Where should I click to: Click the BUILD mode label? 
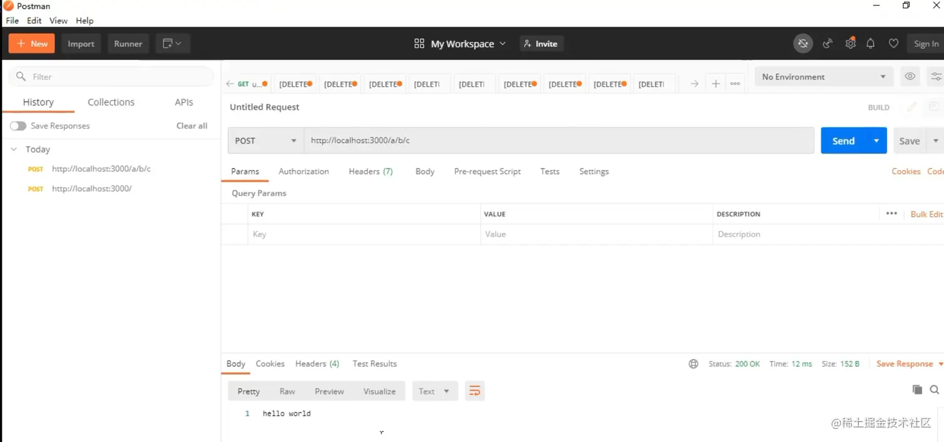[x=878, y=107]
